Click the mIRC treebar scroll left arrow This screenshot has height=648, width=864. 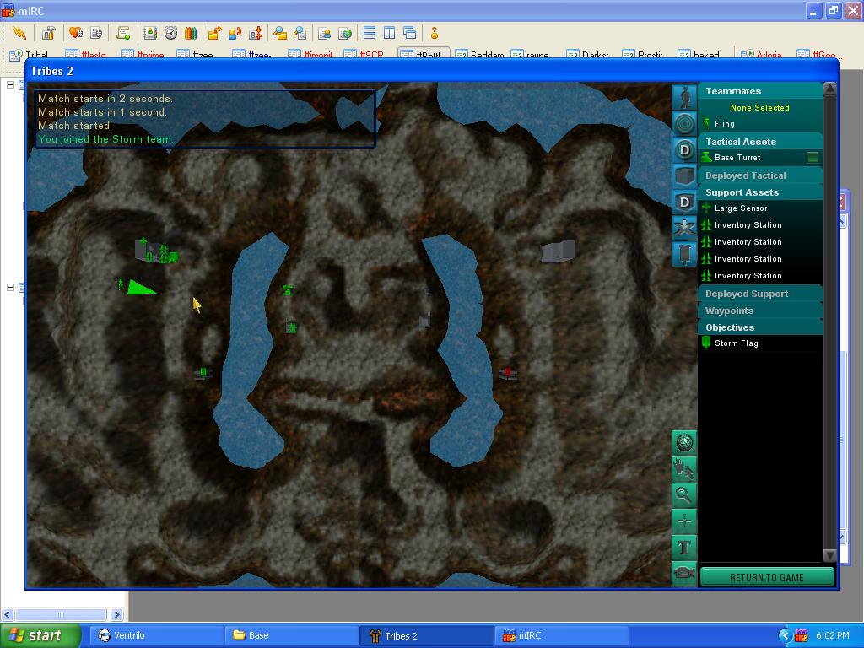click(x=7, y=614)
